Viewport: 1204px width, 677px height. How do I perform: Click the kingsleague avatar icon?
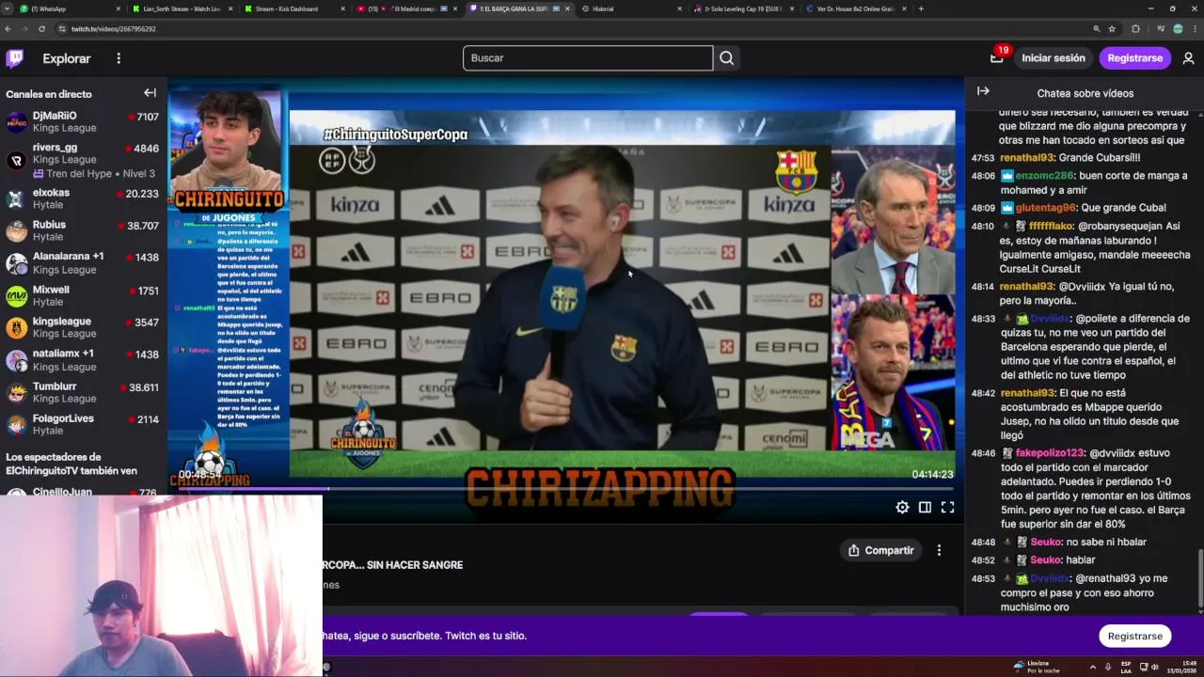17,328
